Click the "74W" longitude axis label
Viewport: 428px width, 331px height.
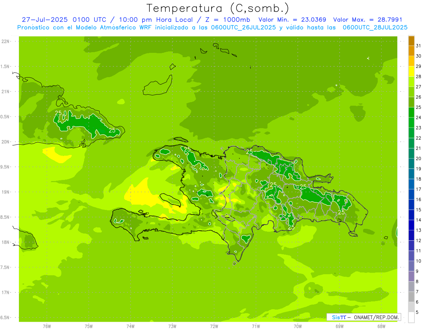coord(131,326)
